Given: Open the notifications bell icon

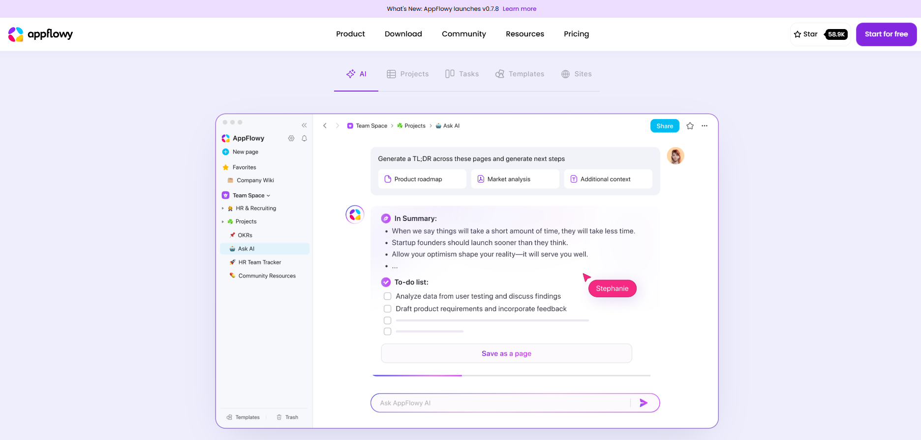Looking at the screenshot, I should 305,138.
